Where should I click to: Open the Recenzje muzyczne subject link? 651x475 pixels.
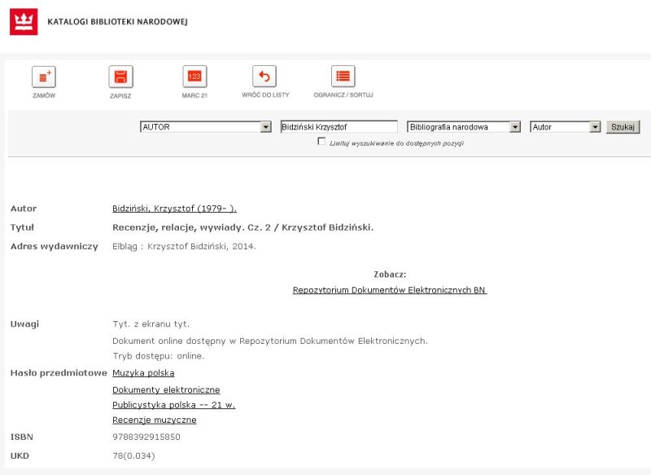[x=155, y=420]
